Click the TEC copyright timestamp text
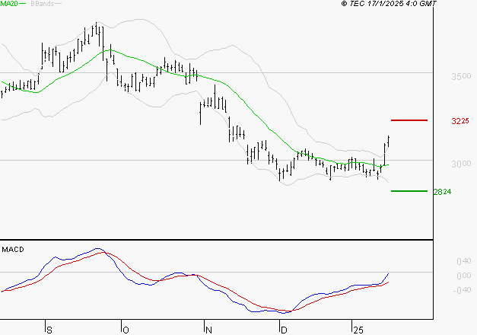The image size is (477, 335). [389, 3]
